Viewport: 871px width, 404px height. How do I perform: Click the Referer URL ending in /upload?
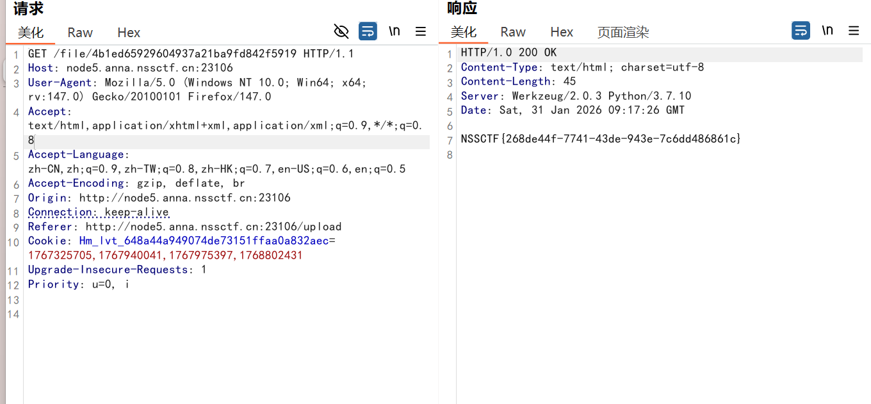tap(213, 227)
